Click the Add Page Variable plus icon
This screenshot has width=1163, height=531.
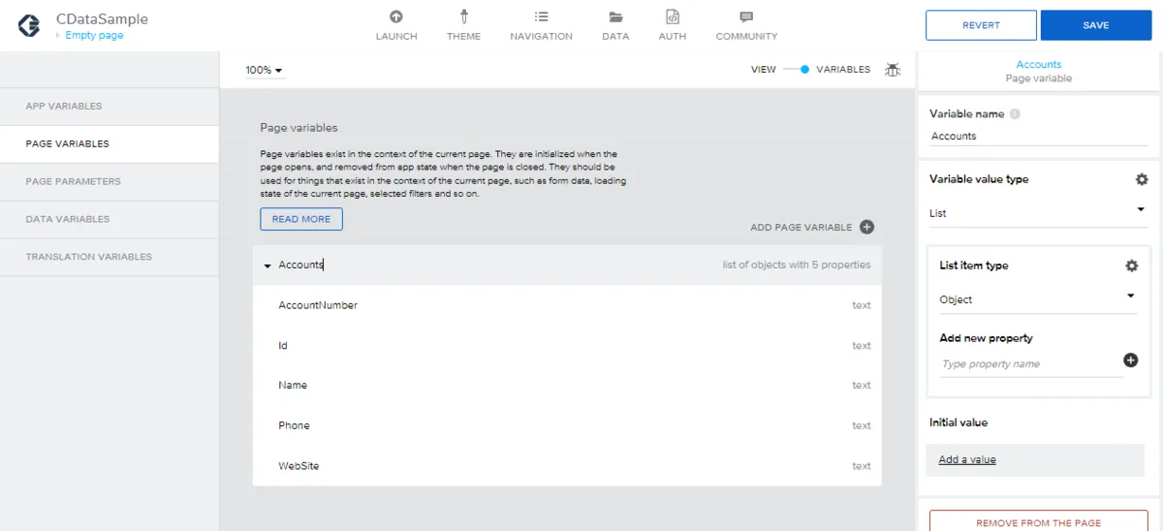coord(866,228)
